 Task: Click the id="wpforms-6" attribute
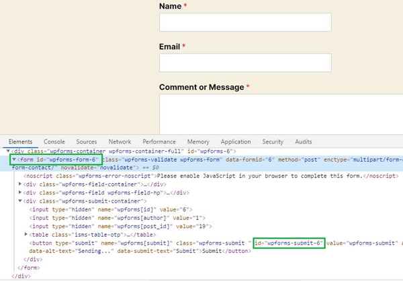coord(210,151)
